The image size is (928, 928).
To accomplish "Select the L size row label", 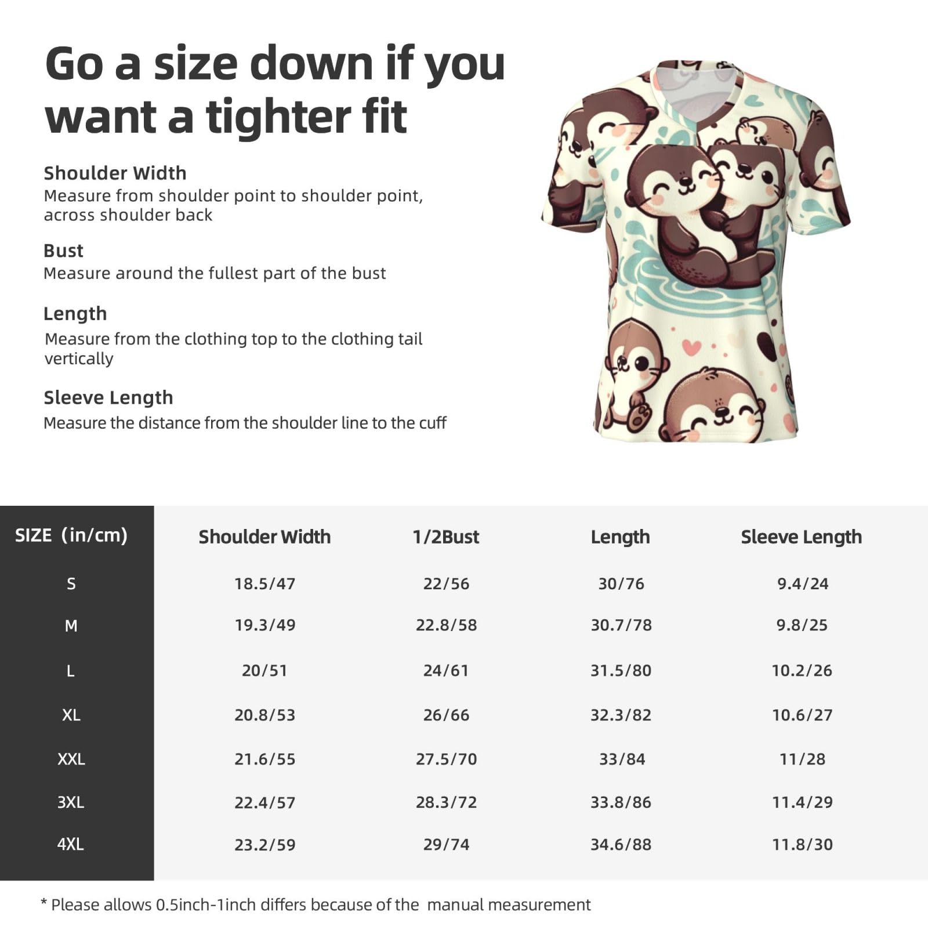I will (71, 671).
